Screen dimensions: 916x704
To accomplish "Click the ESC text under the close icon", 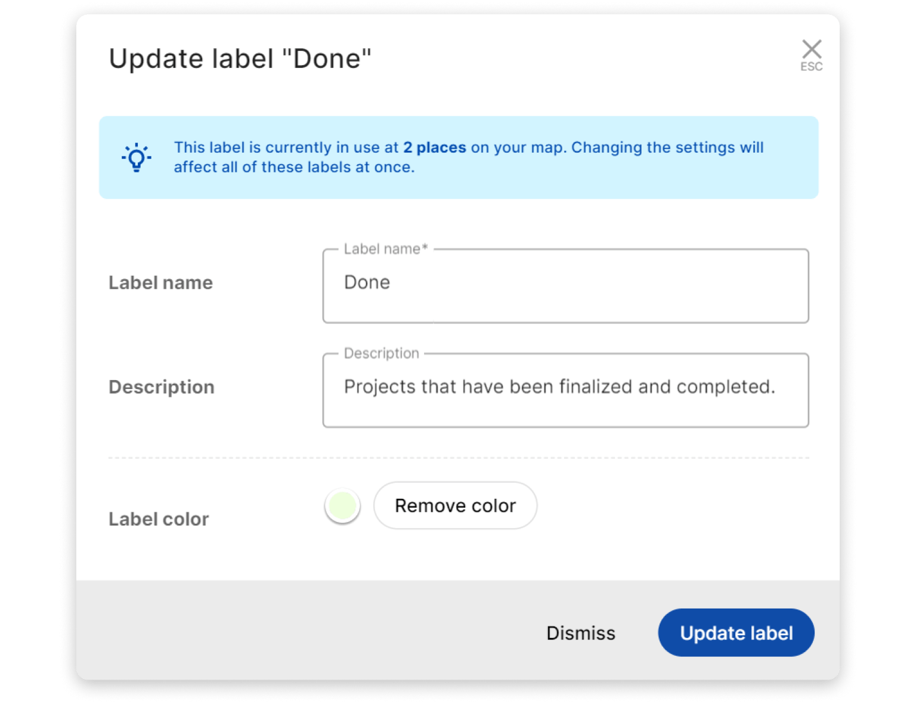I will 811,67.
